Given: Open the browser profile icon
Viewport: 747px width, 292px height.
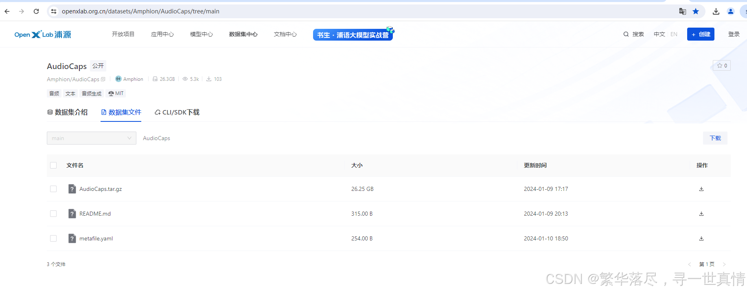Looking at the screenshot, I should pos(731,11).
